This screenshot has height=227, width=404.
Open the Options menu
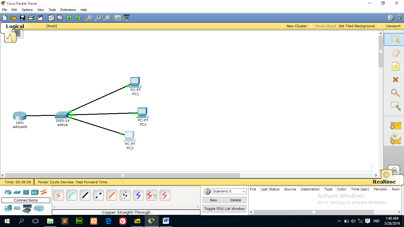click(x=27, y=10)
